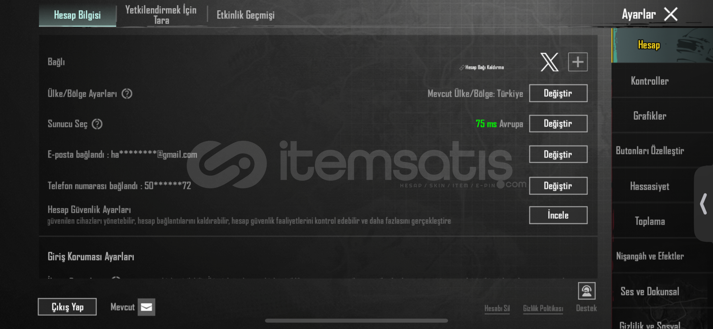The width and height of the screenshot is (713, 329).
Task: Open Grafikler settings category
Action: click(650, 116)
